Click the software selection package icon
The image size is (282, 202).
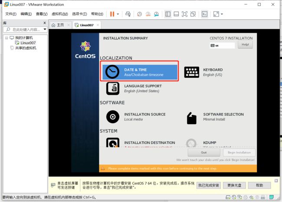[191, 118]
